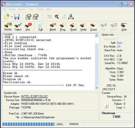Open the buffer Edit tool
135x128 pixels.
click(x=41, y=27)
